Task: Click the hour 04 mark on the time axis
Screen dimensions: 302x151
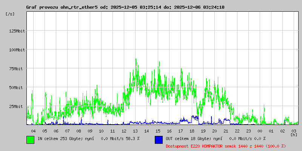Action: [33, 131]
